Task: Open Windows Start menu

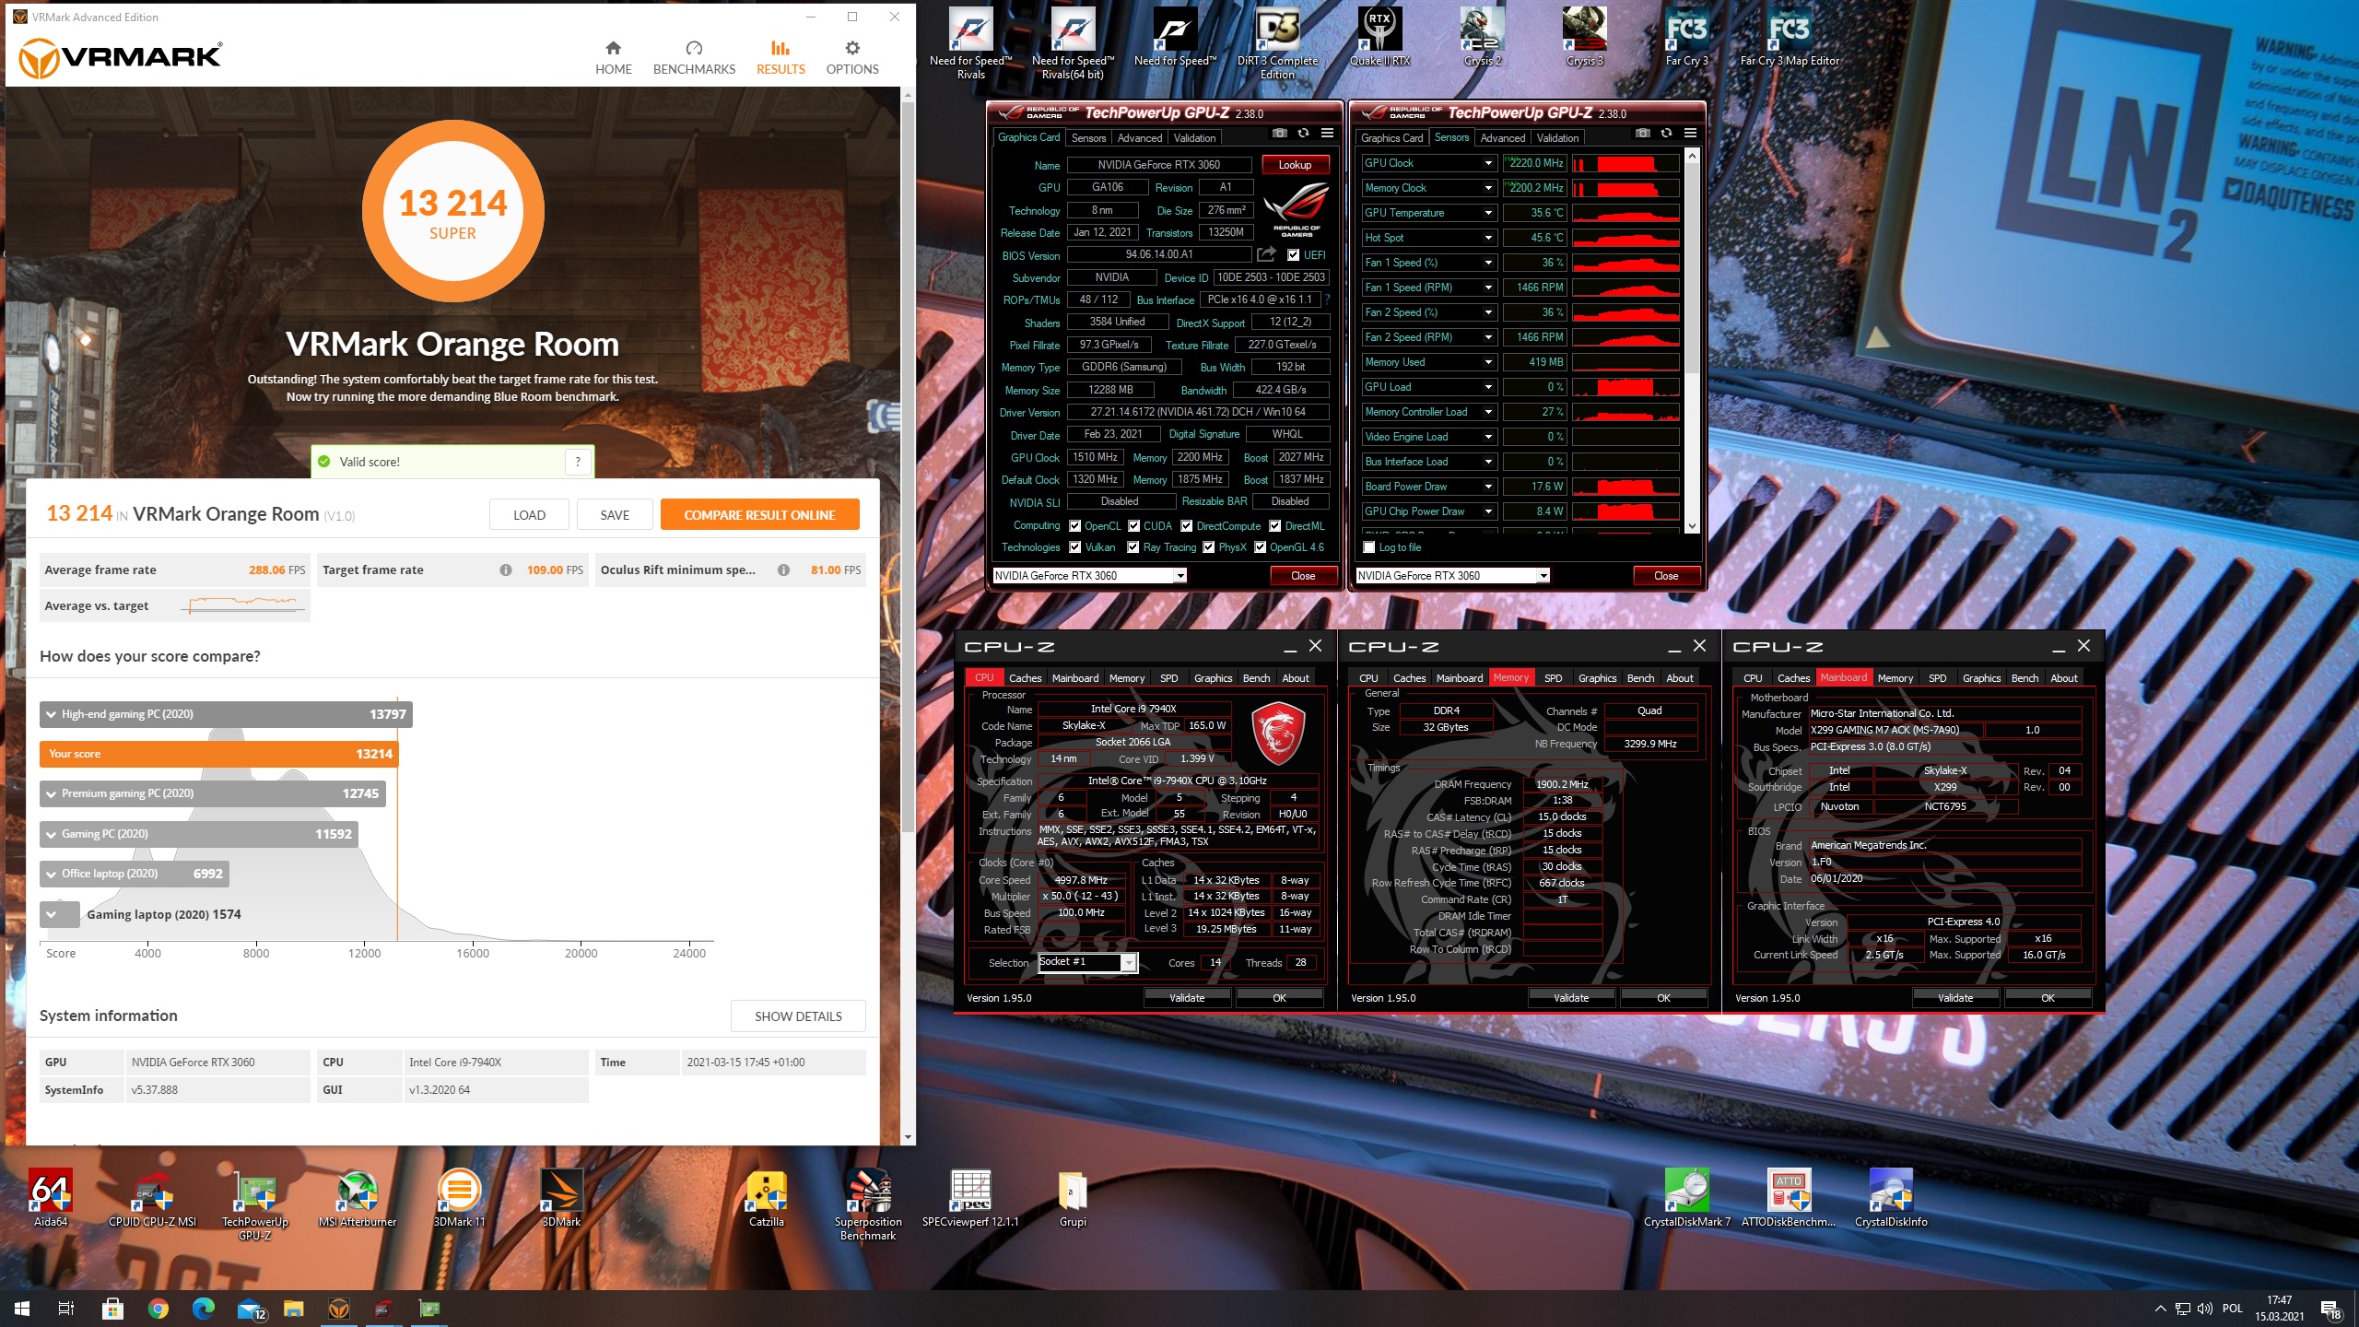Action: pos(22,1308)
